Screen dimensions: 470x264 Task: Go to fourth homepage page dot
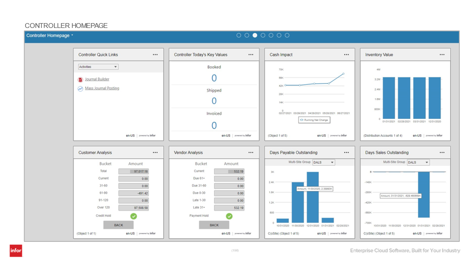point(263,35)
